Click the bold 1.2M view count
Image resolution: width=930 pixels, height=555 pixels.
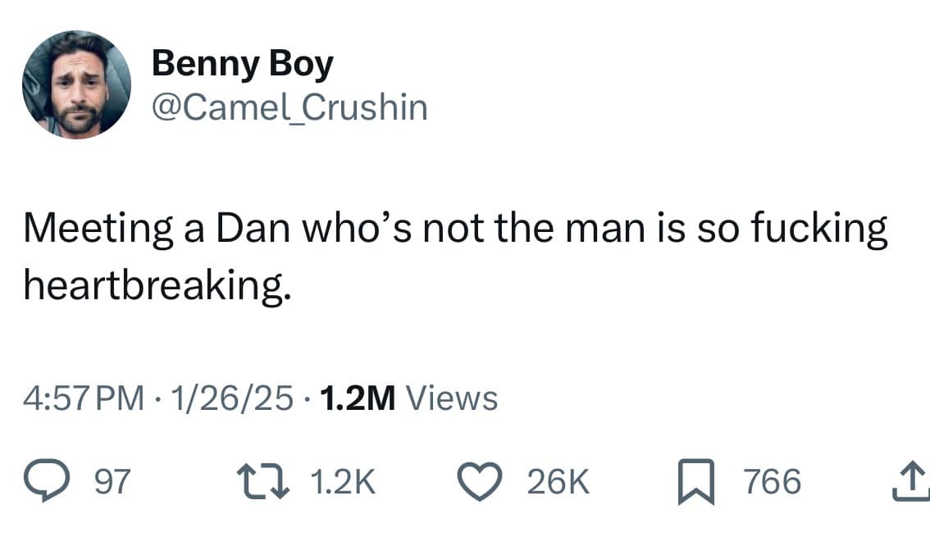pyautogui.click(x=358, y=398)
